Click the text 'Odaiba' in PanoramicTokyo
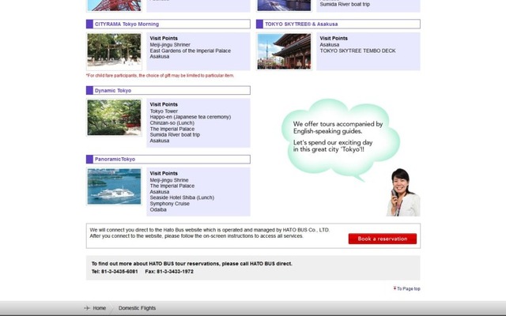This screenshot has height=316, width=506. (158, 209)
